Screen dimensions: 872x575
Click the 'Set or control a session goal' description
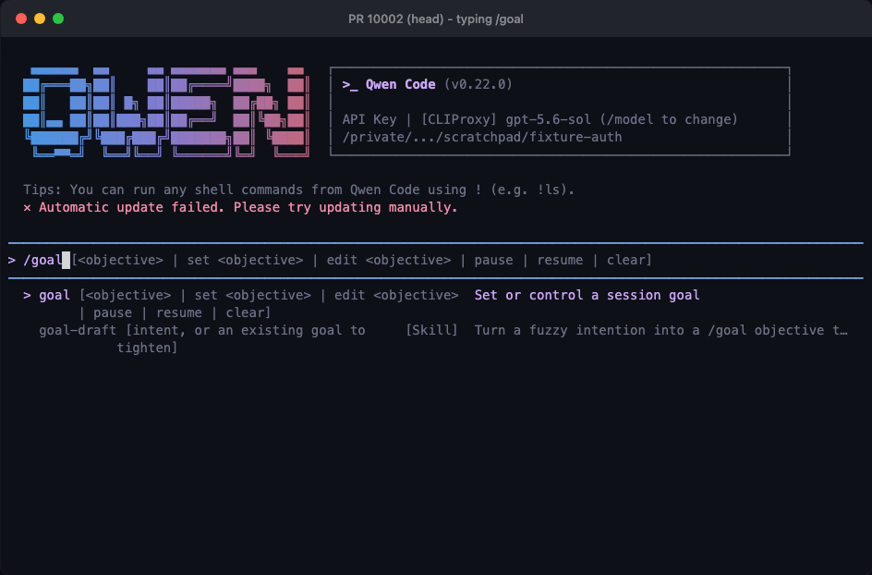coord(587,295)
